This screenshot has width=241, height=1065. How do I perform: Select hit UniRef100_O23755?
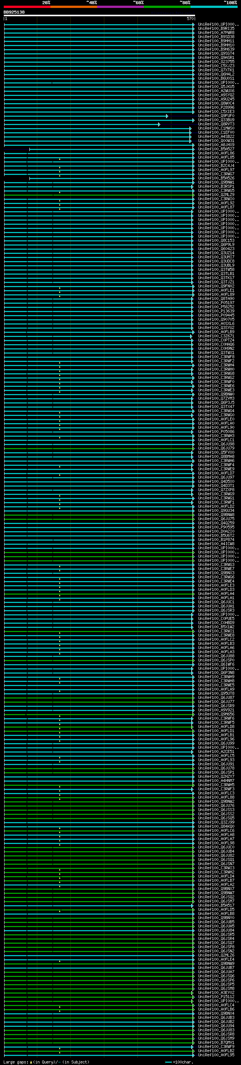(x=216, y=62)
